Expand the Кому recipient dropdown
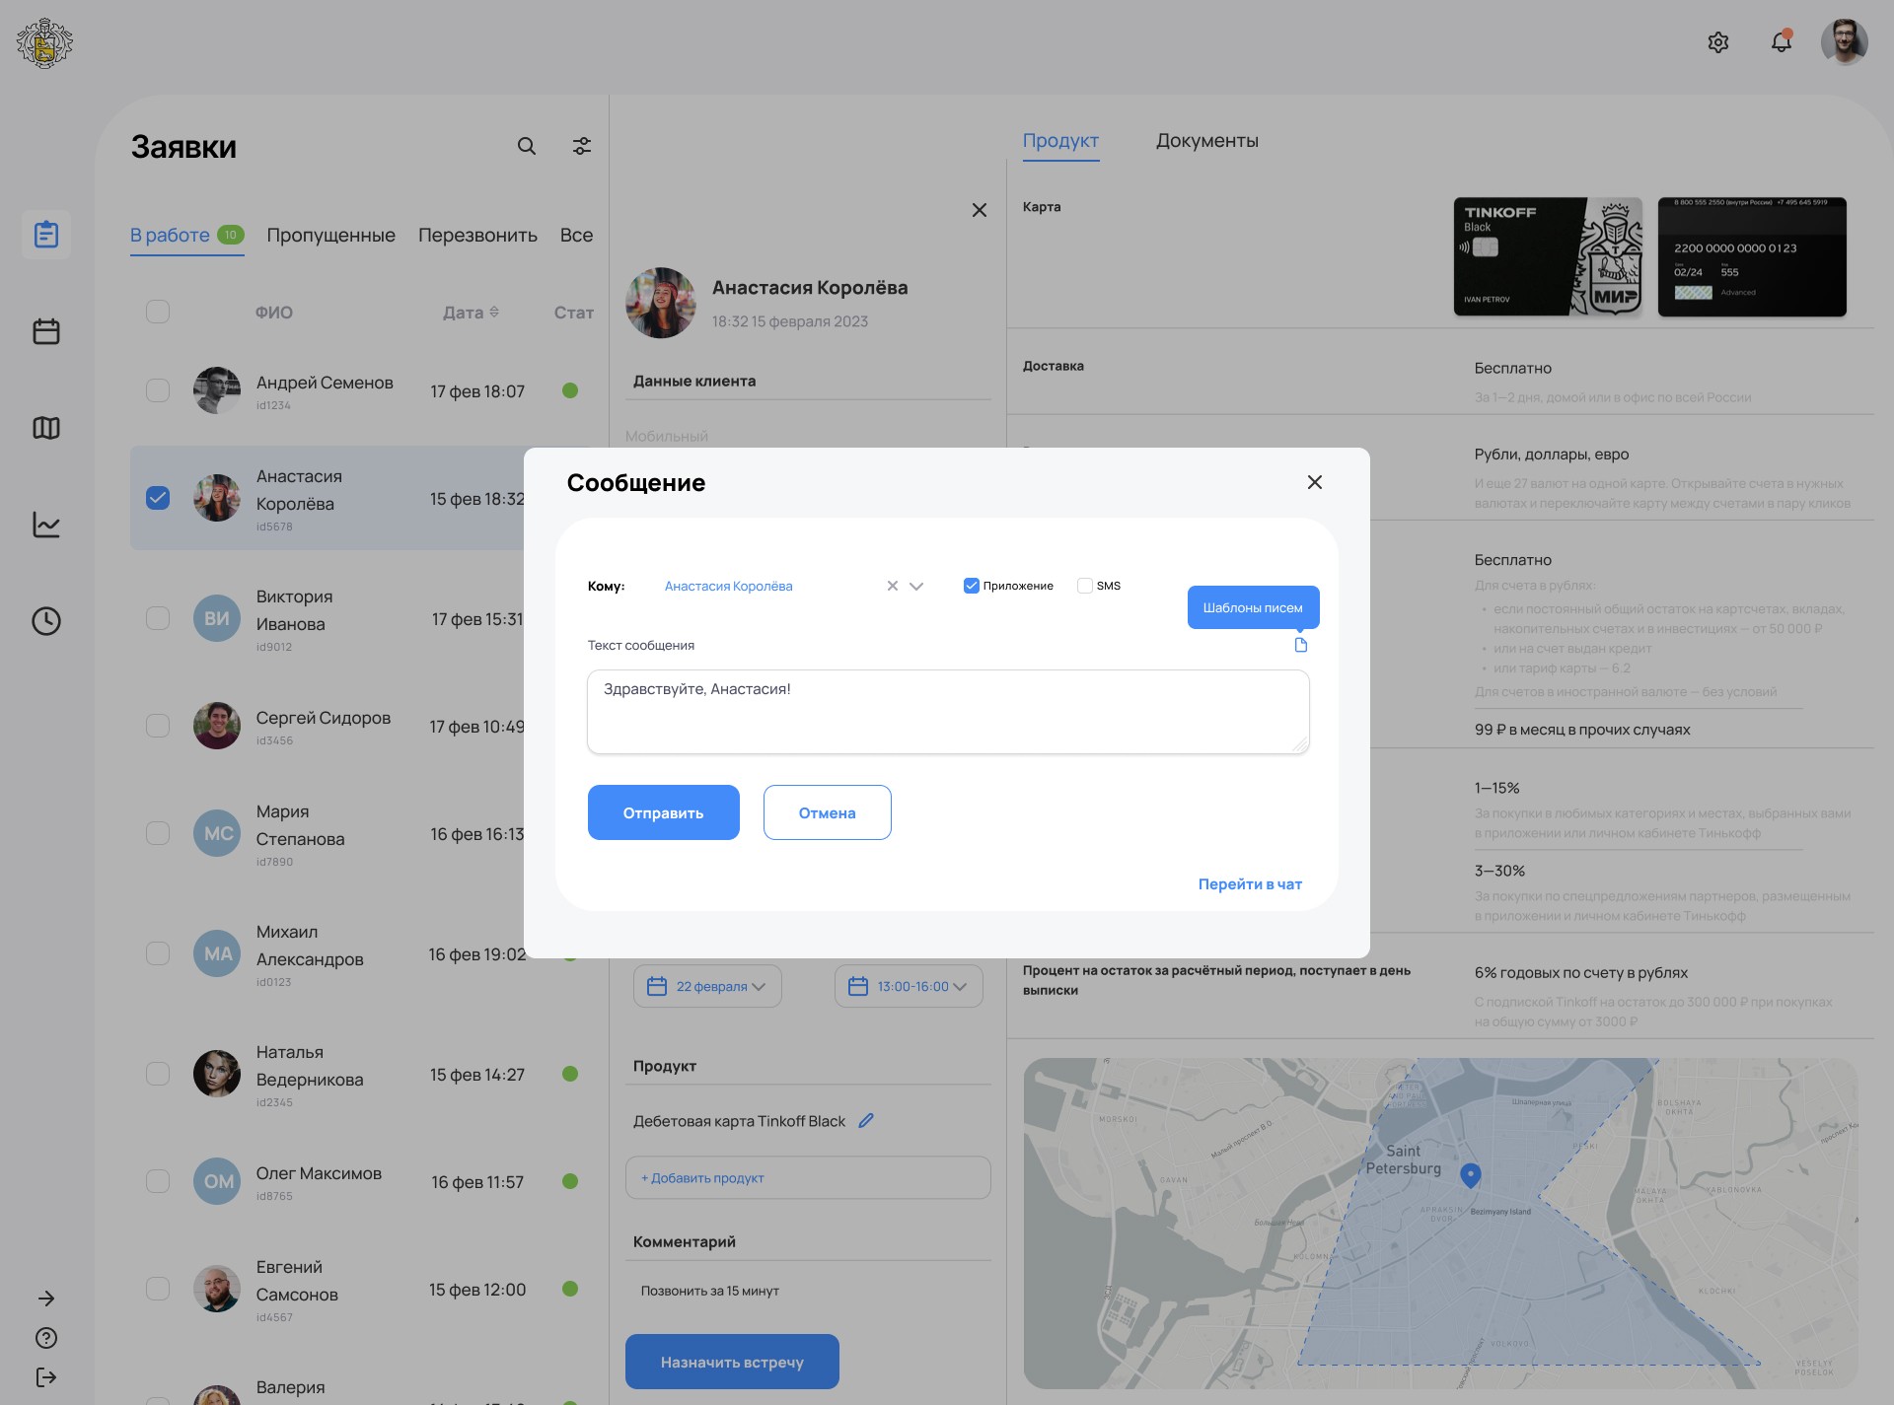This screenshot has height=1405, width=1894. point(916,586)
